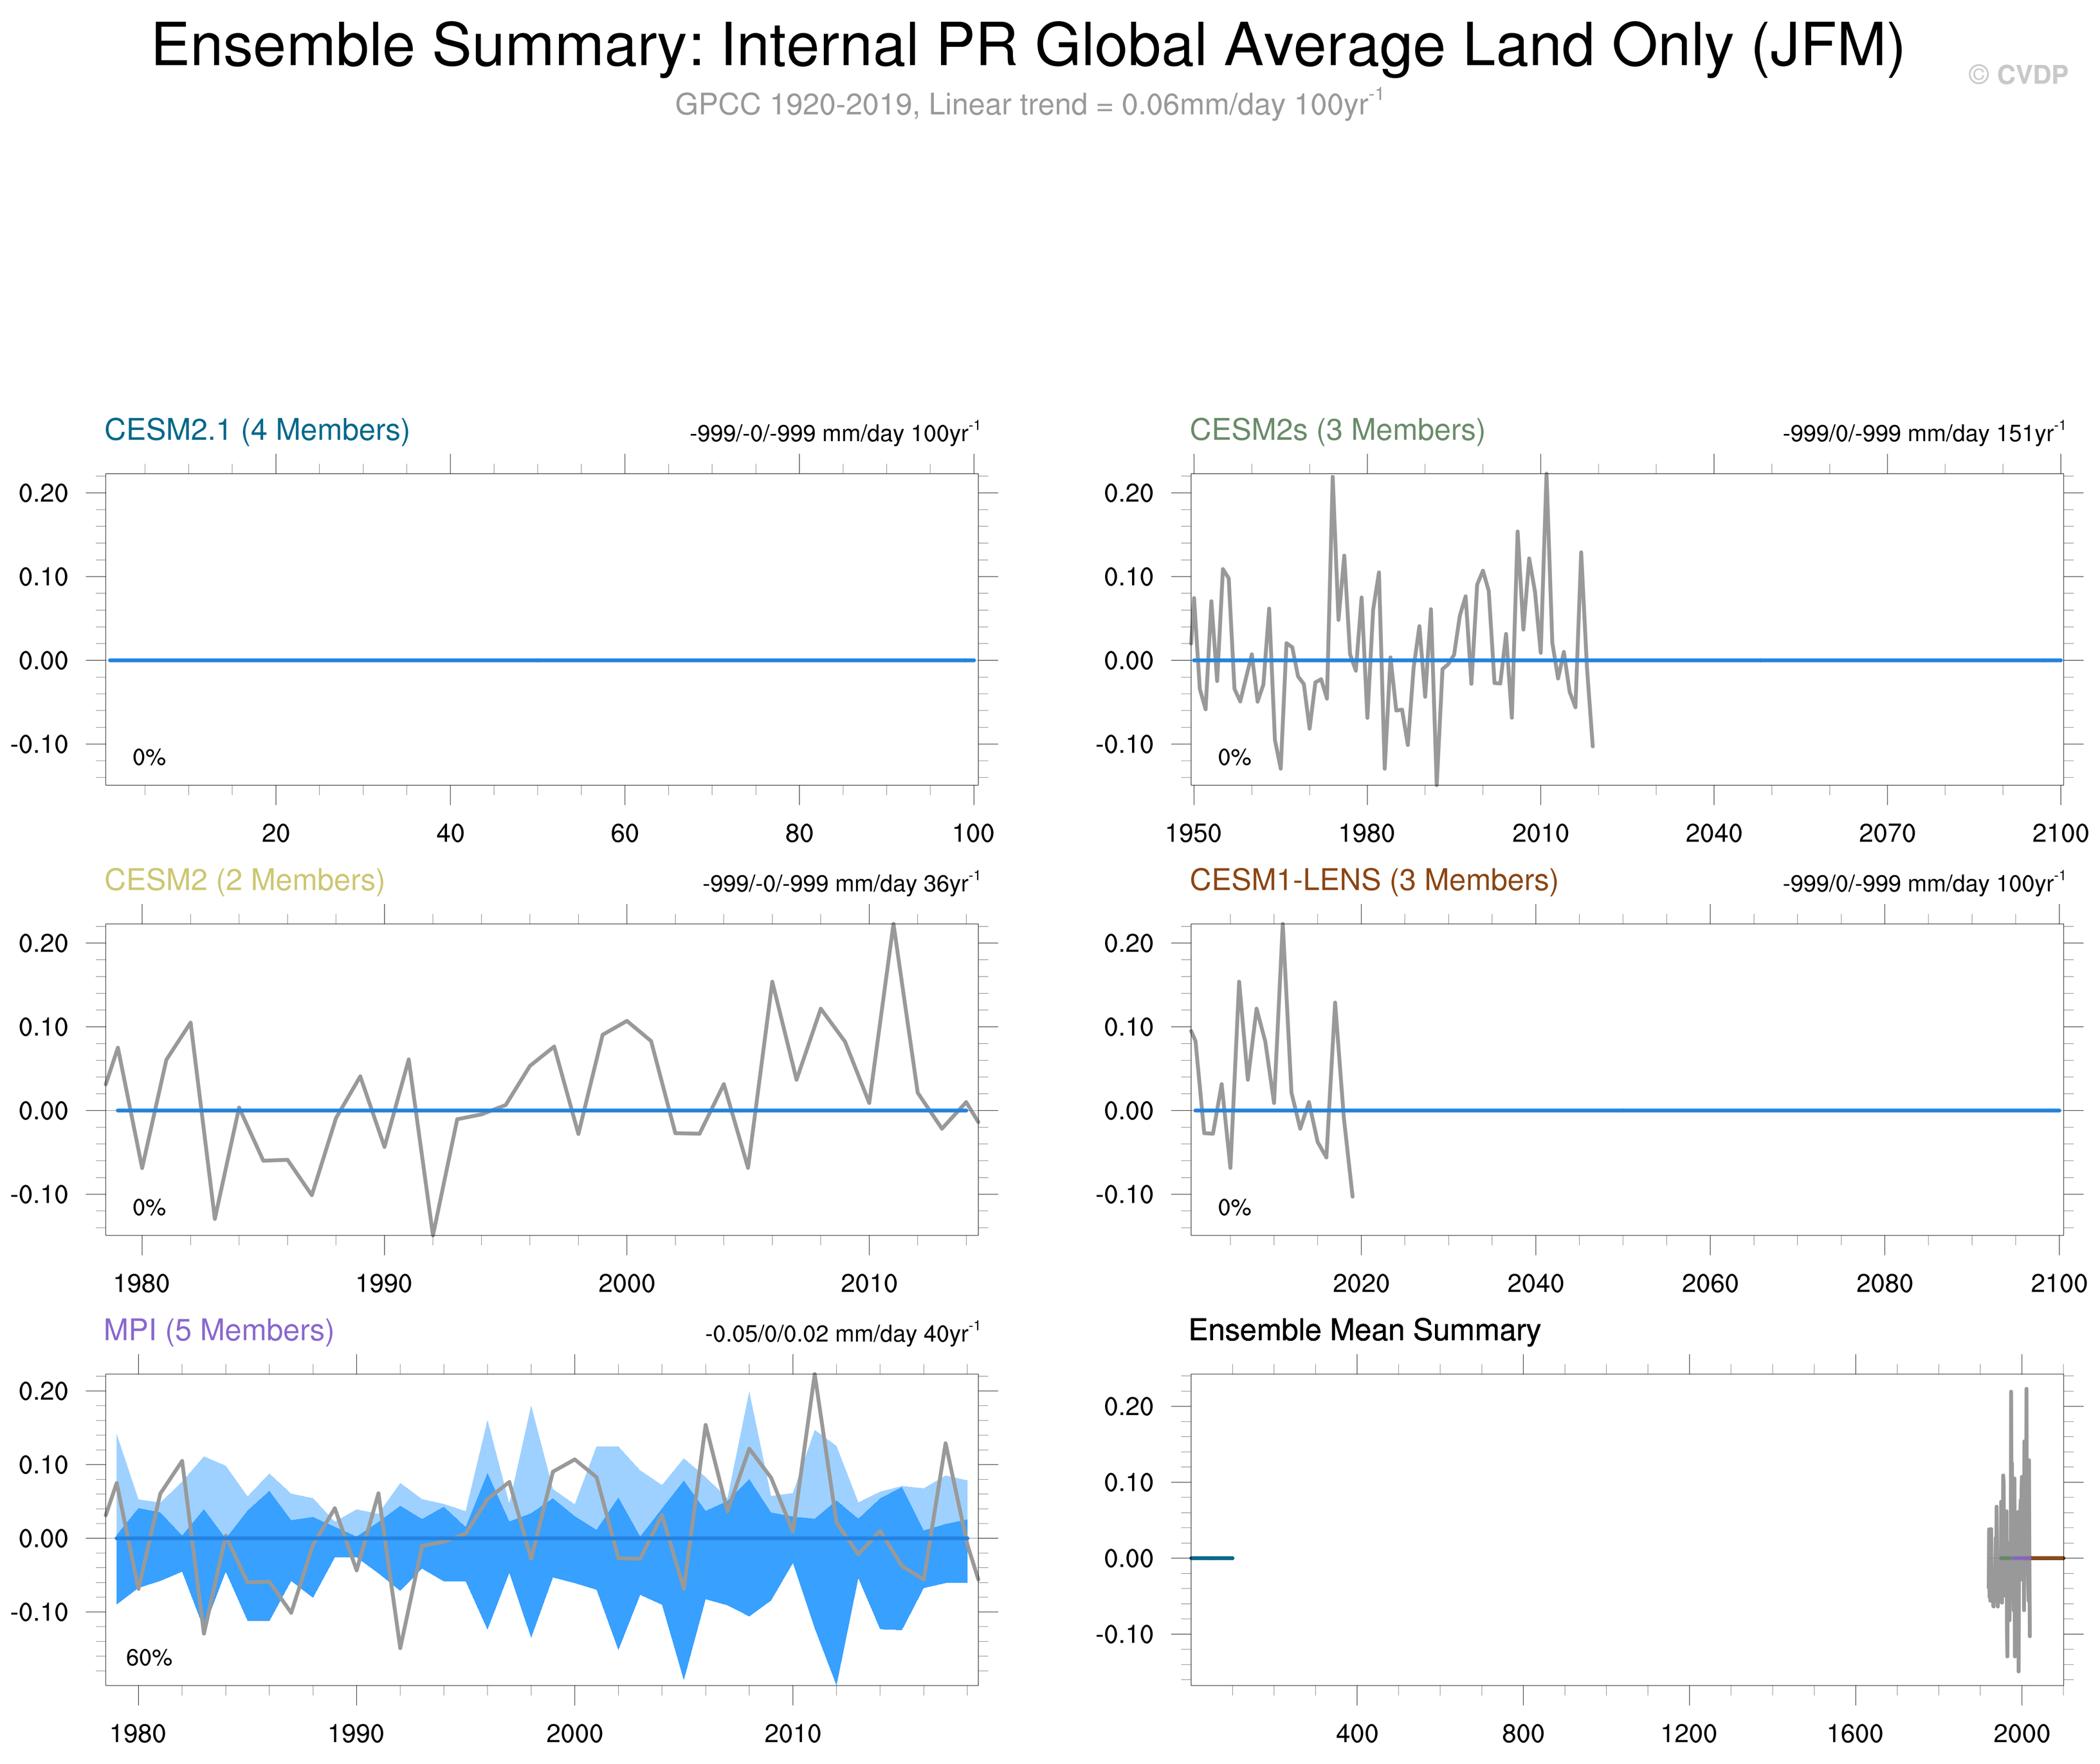Click the MPI (5 Members) panel title

click(x=218, y=1330)
